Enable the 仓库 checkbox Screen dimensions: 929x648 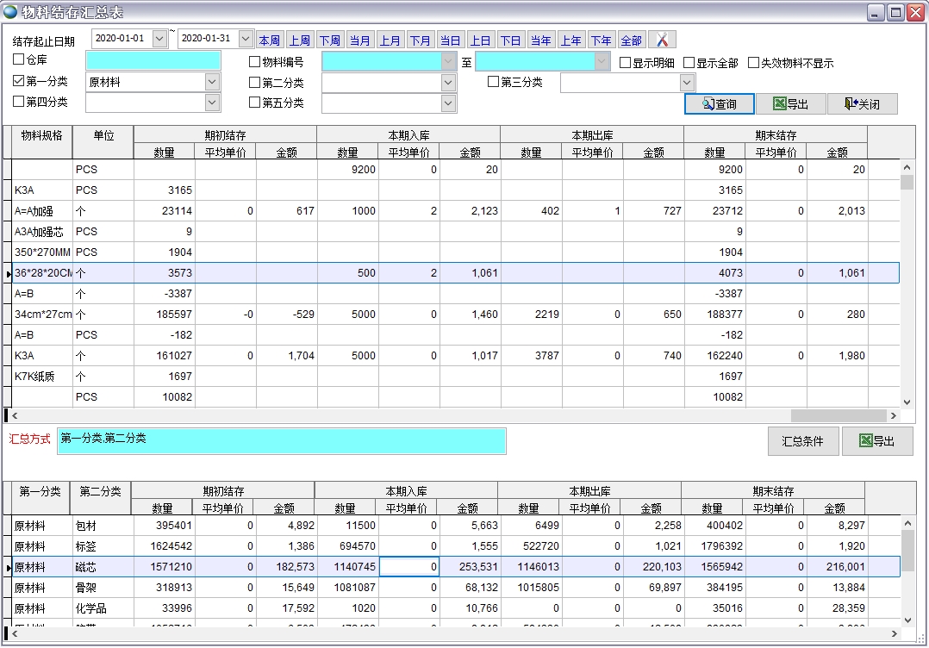tap(19, 60)
